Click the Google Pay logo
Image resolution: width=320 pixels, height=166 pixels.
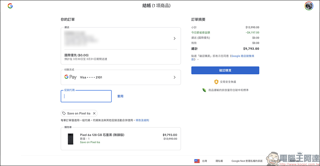point(70,77)
